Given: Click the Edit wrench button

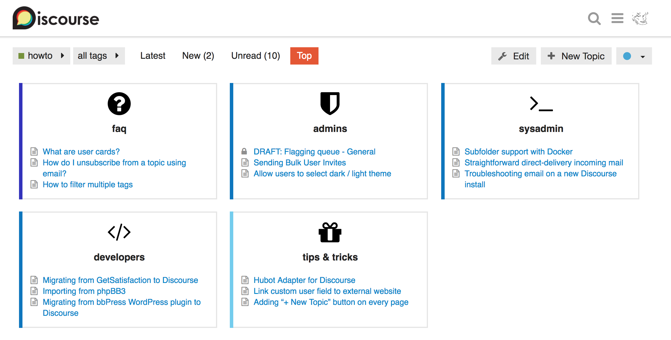Looking at the screenshot, I should click(x=513, y=56).
